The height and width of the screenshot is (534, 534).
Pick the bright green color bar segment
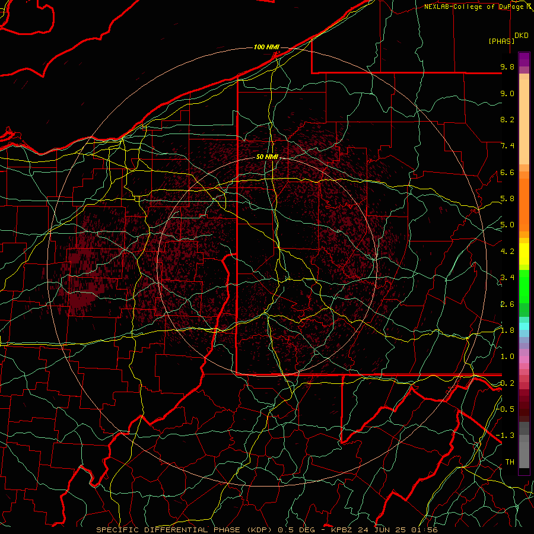pyautogui.click(x=524, y=287)
